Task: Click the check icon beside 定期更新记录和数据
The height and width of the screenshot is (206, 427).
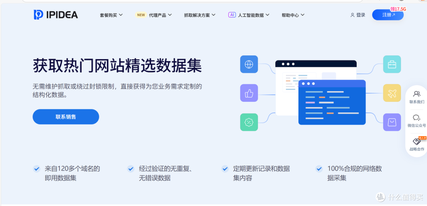Action: 225,169
